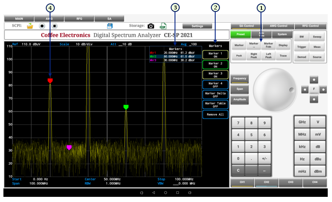The image size is (332, 202).
Task: Toggle Marker Delta on
Action: (215, 94)
